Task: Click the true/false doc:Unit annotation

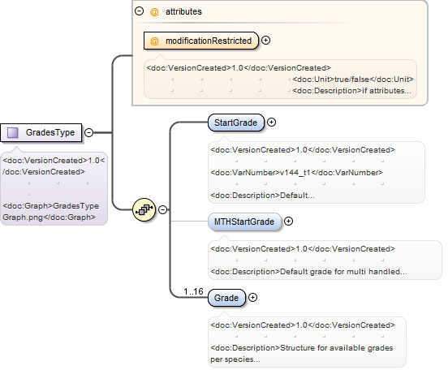Action: pyautogui.click(x=353, y=80)
